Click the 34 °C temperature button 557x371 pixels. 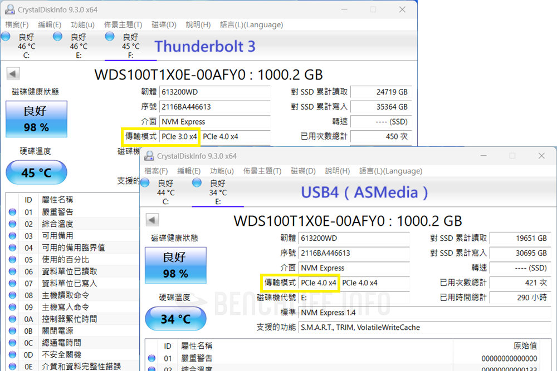pos(175,319)
